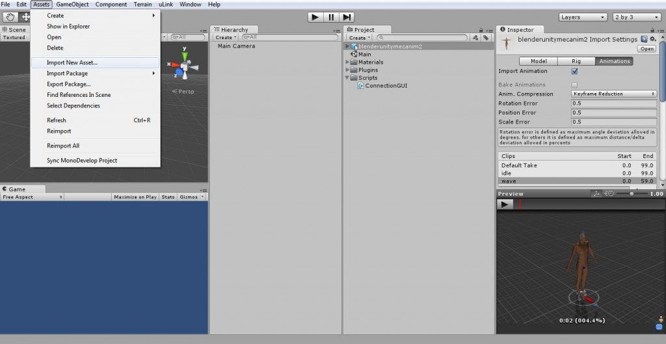Expand the Materials folder arrow

[x=347, y=62]
